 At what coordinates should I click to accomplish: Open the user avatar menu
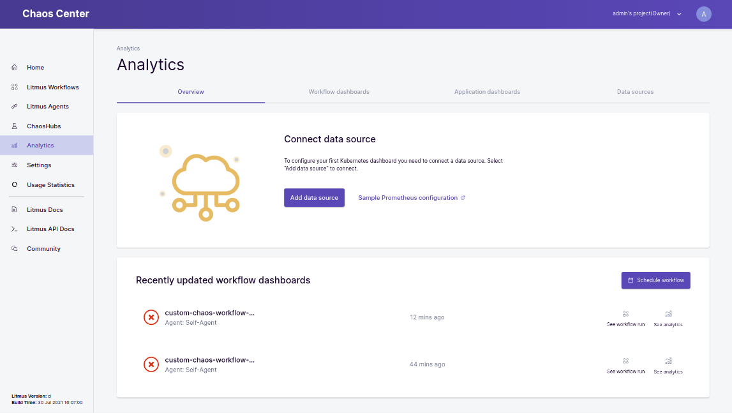[x=703, y=14]
